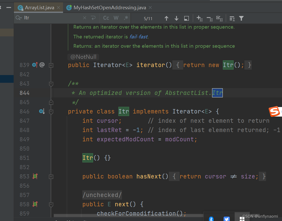The height and width of the screenshot is (221, 282).
Task: Go to previous occurrence arrow
Action: 166,18
